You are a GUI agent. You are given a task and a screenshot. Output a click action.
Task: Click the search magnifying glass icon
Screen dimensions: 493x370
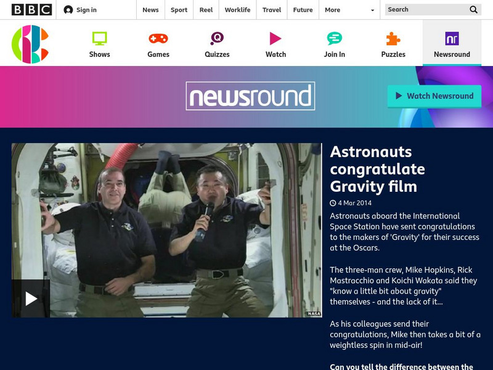473,9
